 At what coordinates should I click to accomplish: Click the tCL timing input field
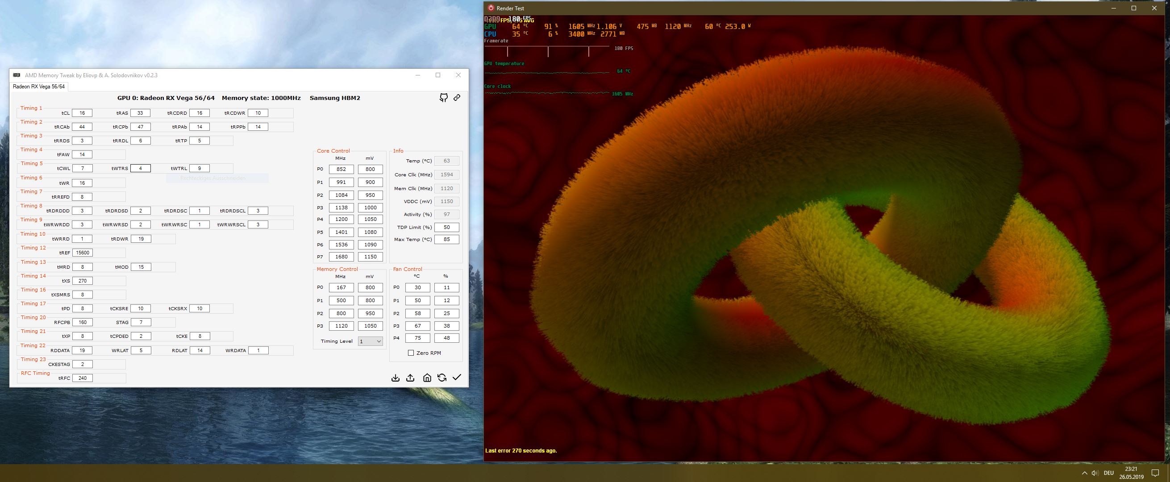tap(82, 113)
